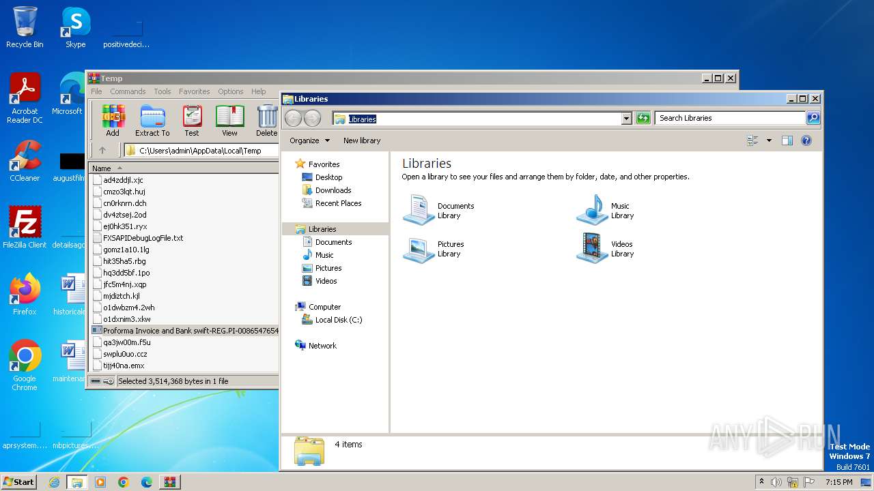Change your view icon in Explorer
The width and height of the screenshot is (874, 491).
(x=752, y=140)
